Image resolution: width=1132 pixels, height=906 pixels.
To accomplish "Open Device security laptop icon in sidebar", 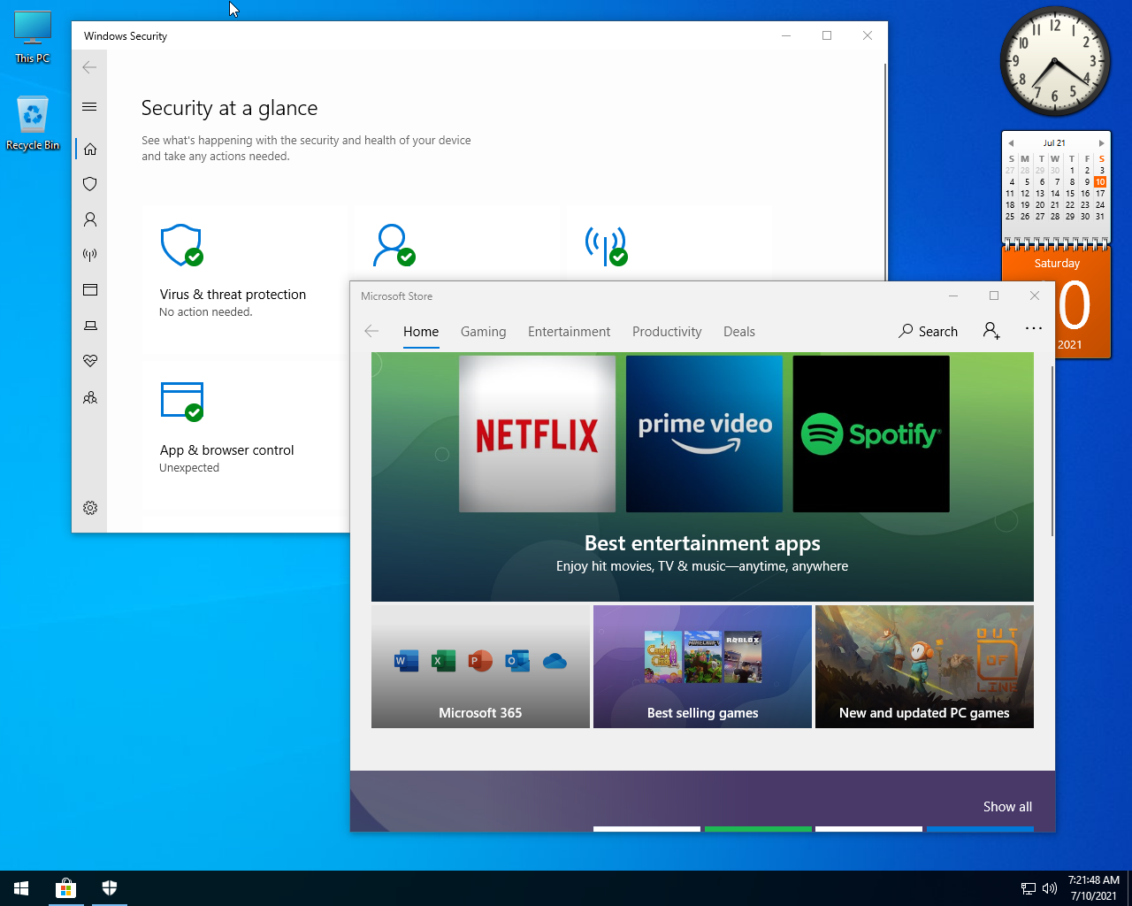I will pos(89,326).
